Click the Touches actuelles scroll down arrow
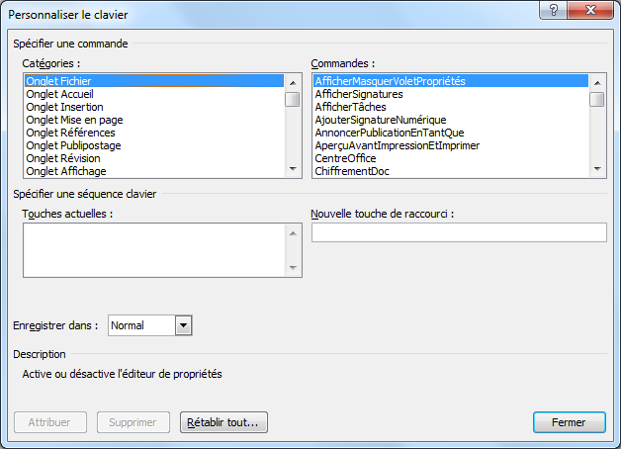 293,268
